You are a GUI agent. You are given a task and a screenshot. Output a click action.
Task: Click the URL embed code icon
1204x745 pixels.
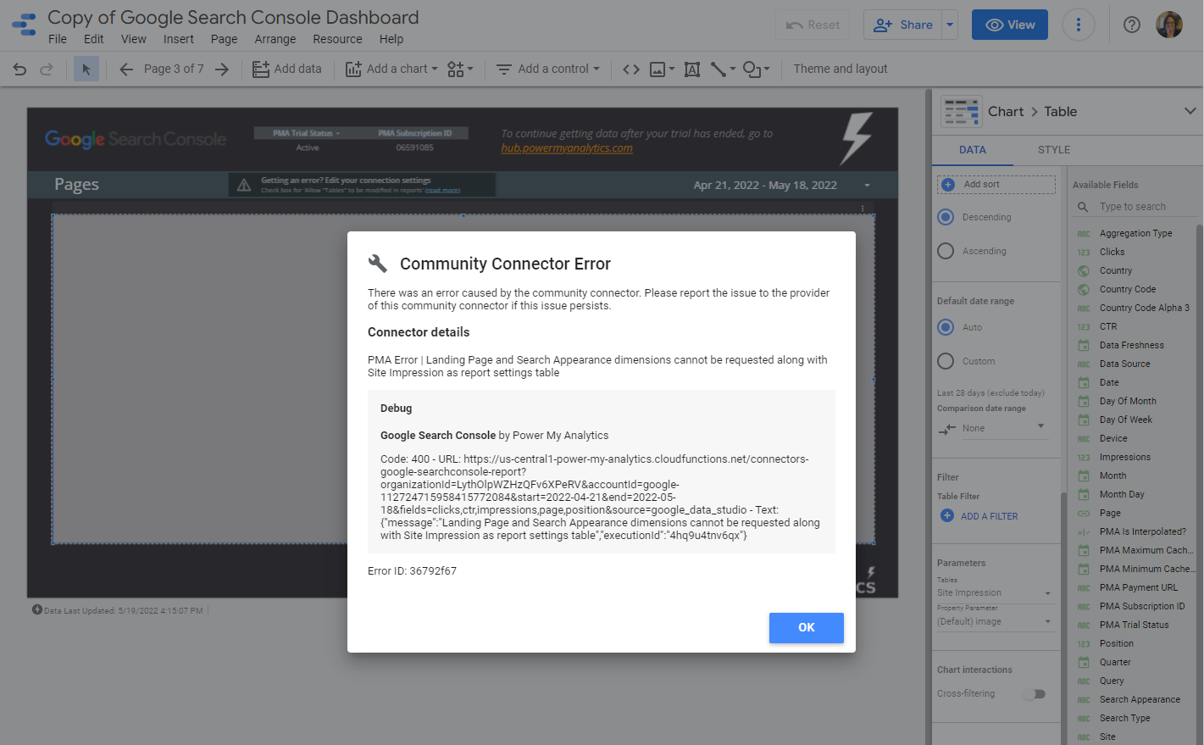pos(631,69)
